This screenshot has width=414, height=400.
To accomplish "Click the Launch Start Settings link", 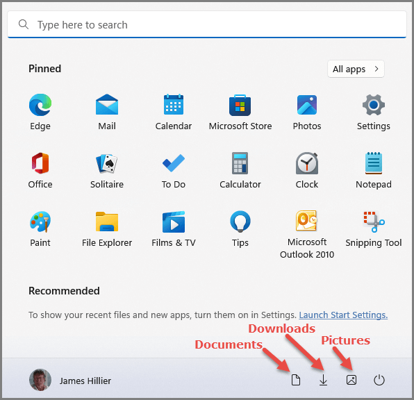I will click(343, 315).
